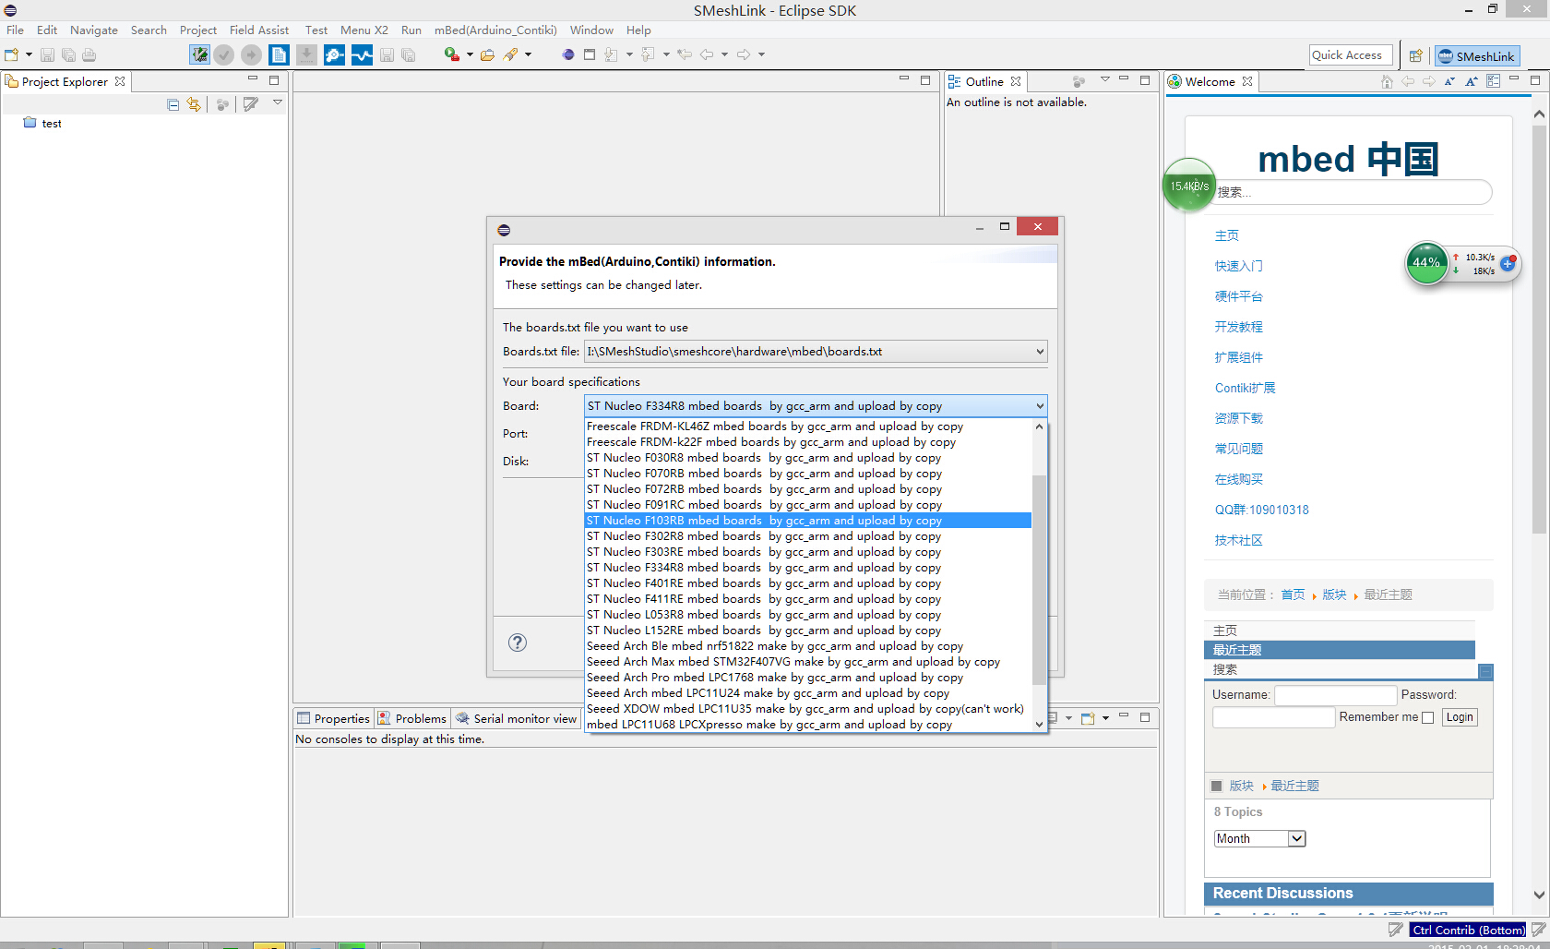Click the Reduce text size icon in Welcome
Image resolution: width=1550 pixels, height=949 pixels.
point(1449,81)
